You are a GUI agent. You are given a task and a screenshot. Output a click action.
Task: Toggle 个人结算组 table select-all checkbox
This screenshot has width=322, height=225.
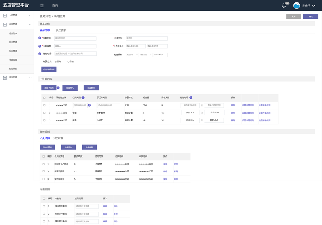coord(43,156)
